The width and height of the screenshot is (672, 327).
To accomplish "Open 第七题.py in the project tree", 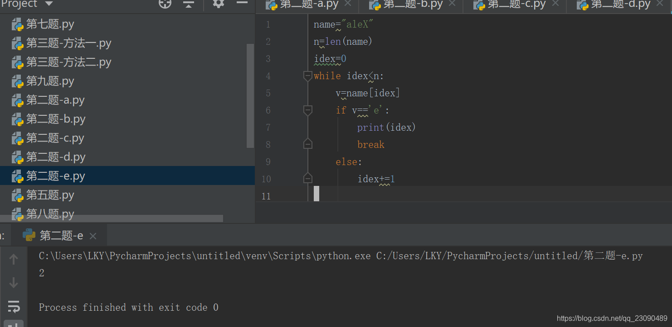I will [x=50, y=24].
